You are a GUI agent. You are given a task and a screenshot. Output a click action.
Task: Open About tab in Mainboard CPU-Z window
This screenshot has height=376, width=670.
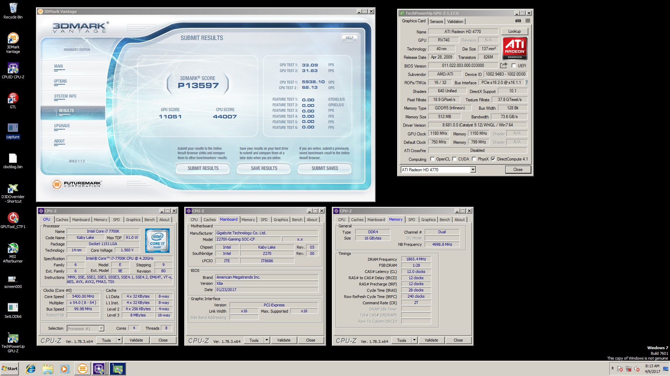click(x=312, y=220)
